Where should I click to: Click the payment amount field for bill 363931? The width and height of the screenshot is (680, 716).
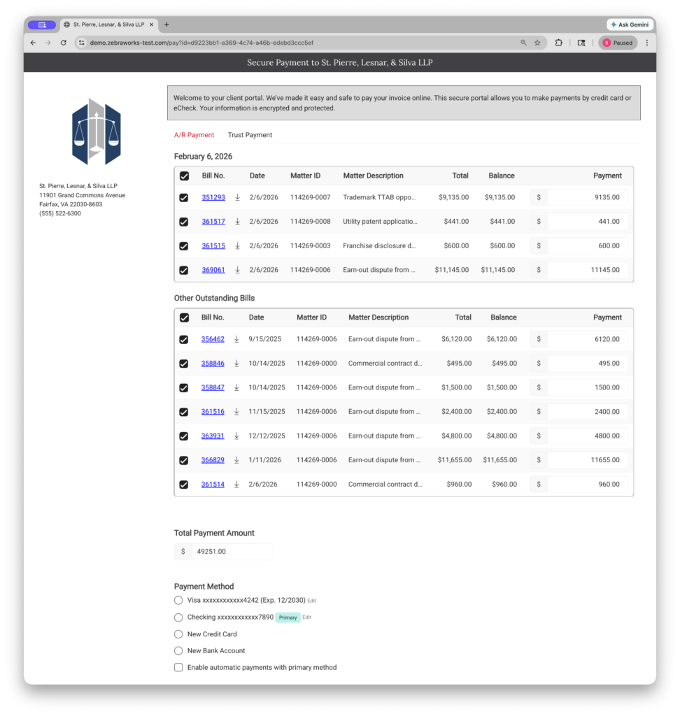coord(586,436)
